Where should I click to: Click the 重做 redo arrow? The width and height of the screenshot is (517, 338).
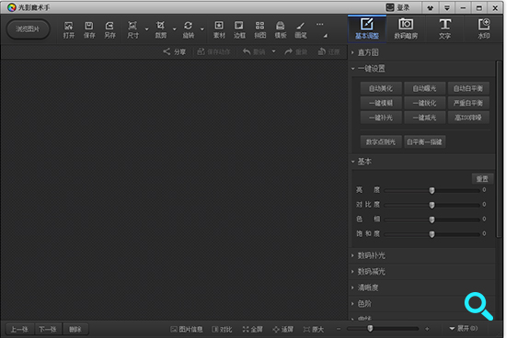click(289, 51)
